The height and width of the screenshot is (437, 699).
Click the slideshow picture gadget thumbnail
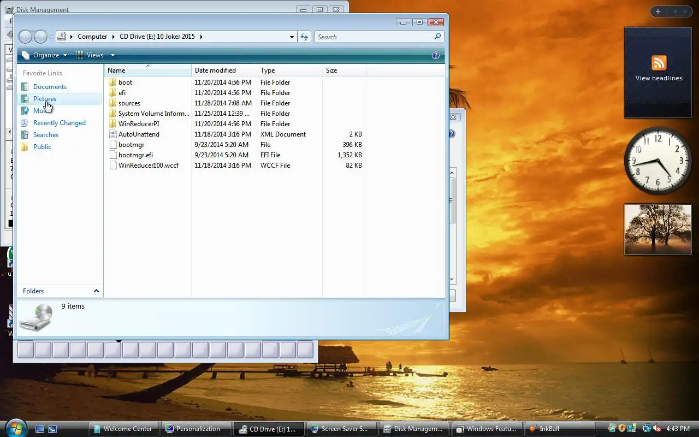658,229
